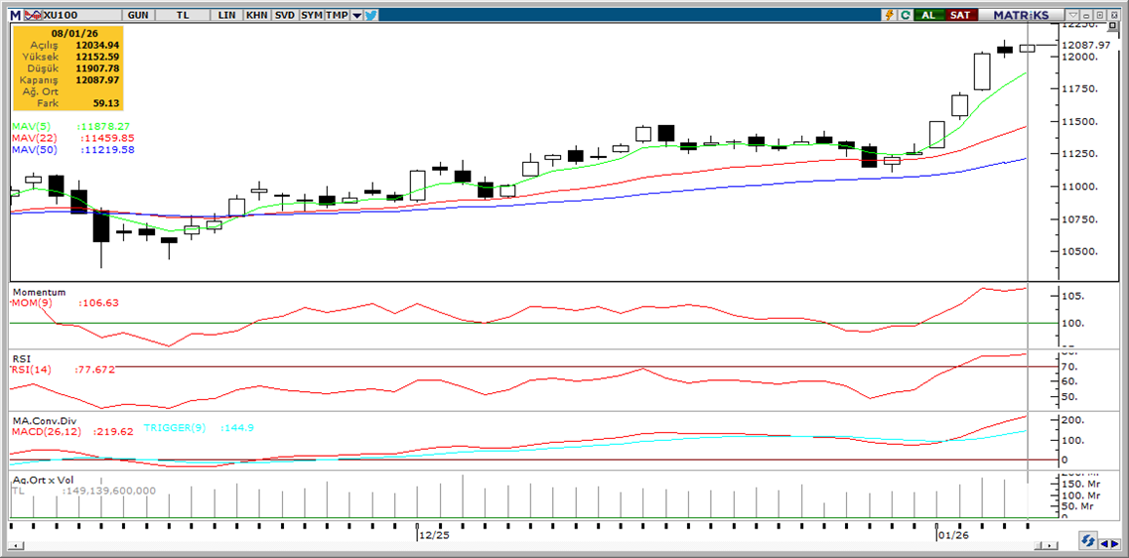Screen dimensions: 1129x558
Task: Open the dropdown arrow after TMP
Action: (356, 16)
